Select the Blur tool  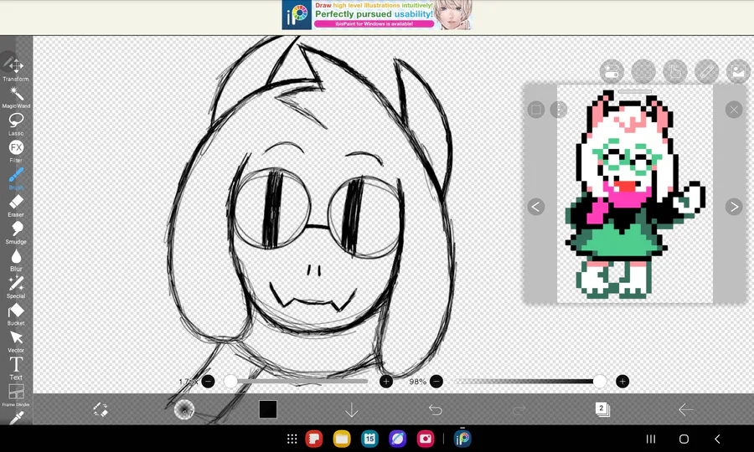pyautogui.click(x=16, y=259)
